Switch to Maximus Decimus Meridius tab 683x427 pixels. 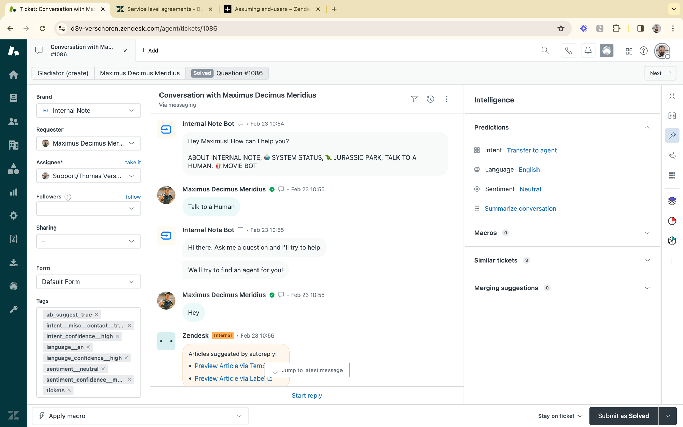click(x=140, y=73)
